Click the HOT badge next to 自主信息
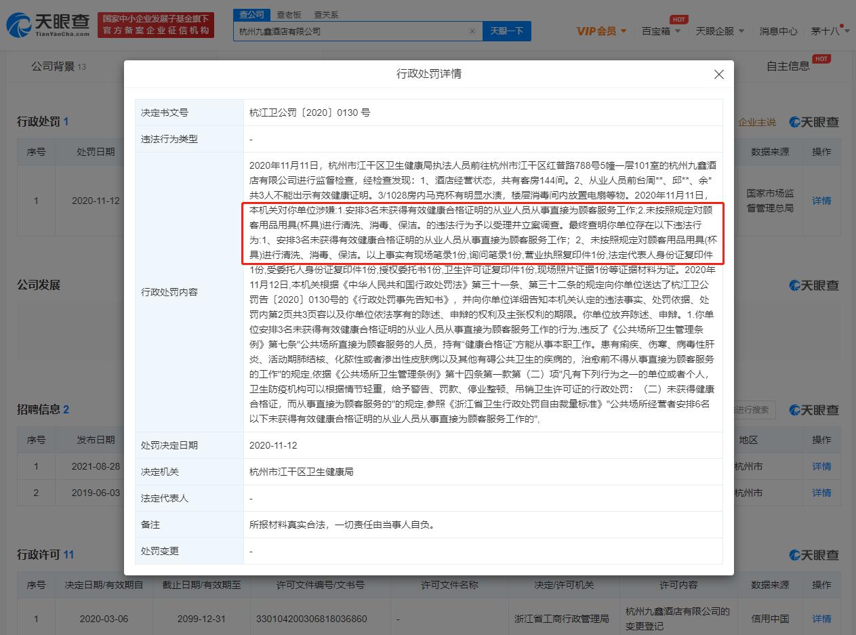Viewport: 856px width, 635px height. pos(821,60)
